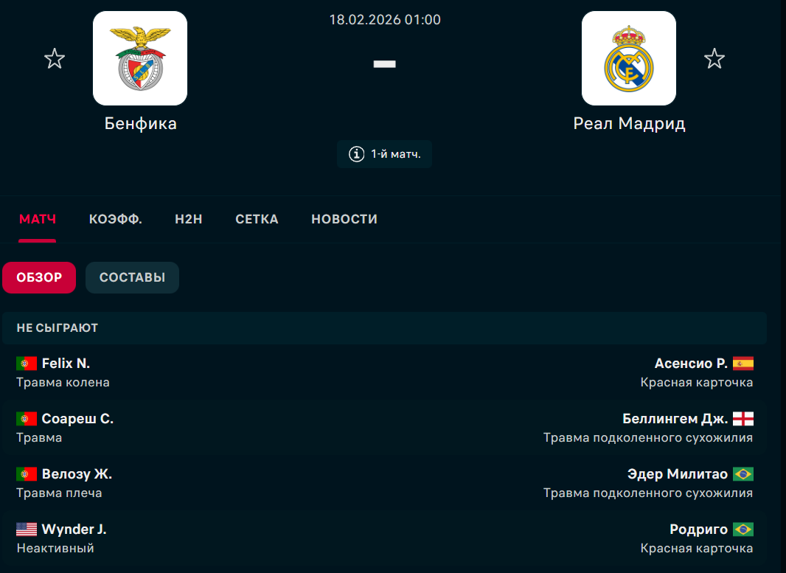Toggle favorite star for Бенфика
This screenshot has height=573, width=786.
55,59
